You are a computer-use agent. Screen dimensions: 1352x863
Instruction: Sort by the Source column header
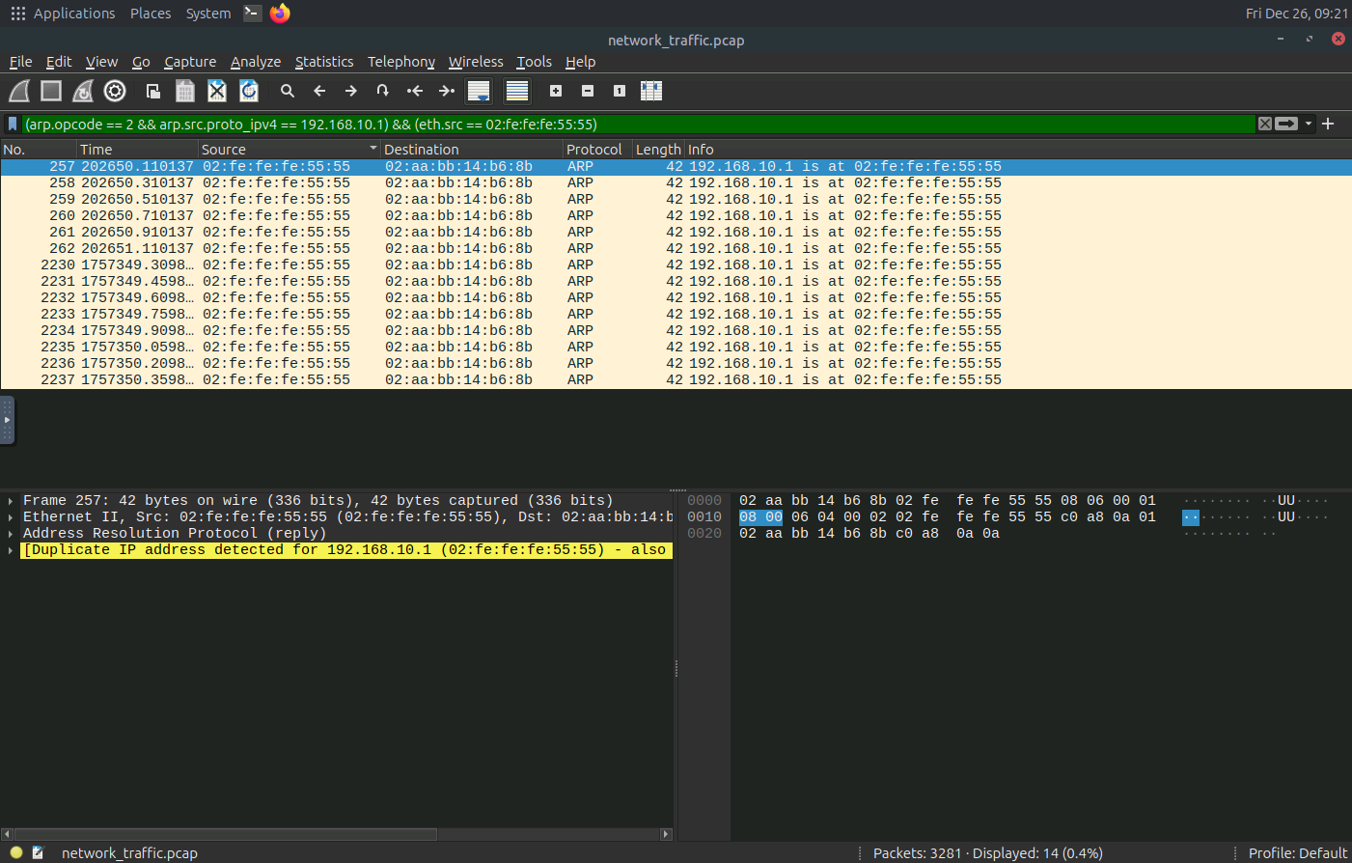[224, 150]
